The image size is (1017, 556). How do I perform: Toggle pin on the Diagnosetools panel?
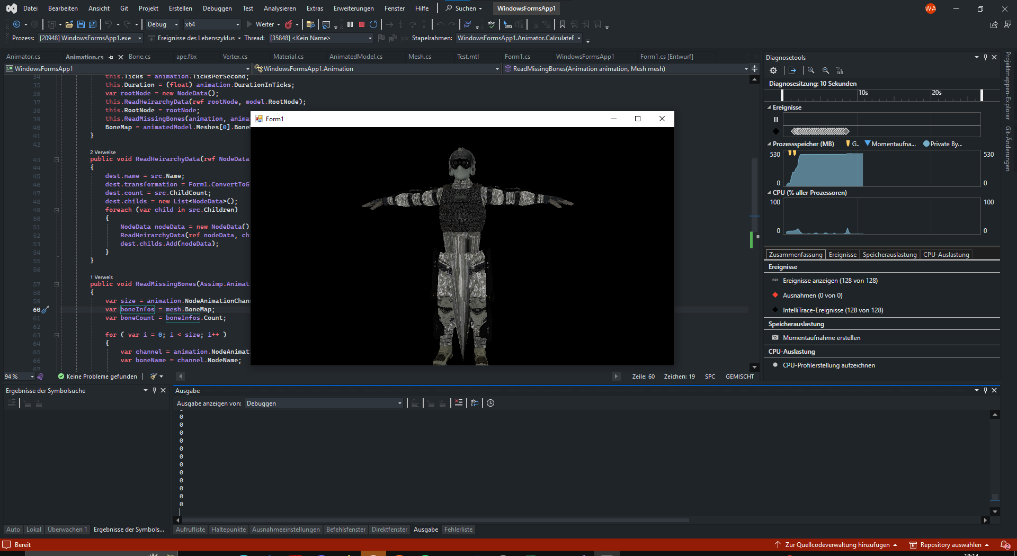coord(985,57)
